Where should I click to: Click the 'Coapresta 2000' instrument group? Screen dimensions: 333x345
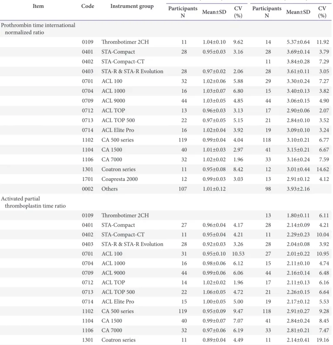pyautogui.click(x=120, y=179)
